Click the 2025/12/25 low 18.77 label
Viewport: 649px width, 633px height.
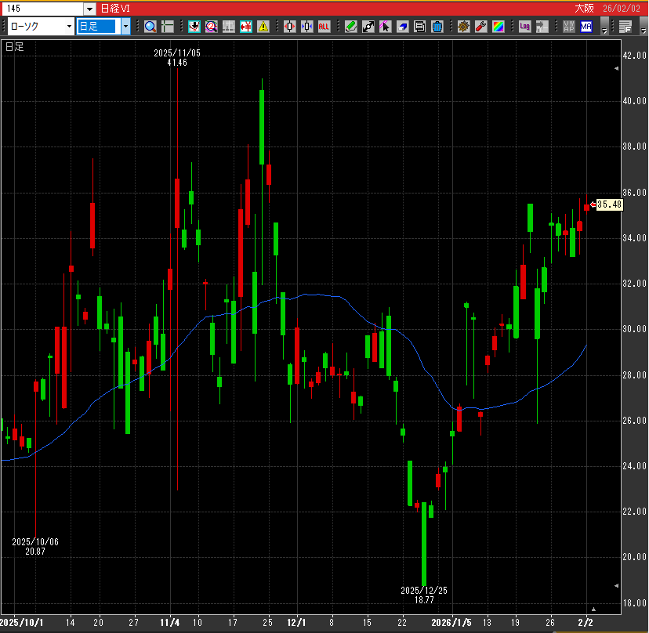tap(424, 595)
